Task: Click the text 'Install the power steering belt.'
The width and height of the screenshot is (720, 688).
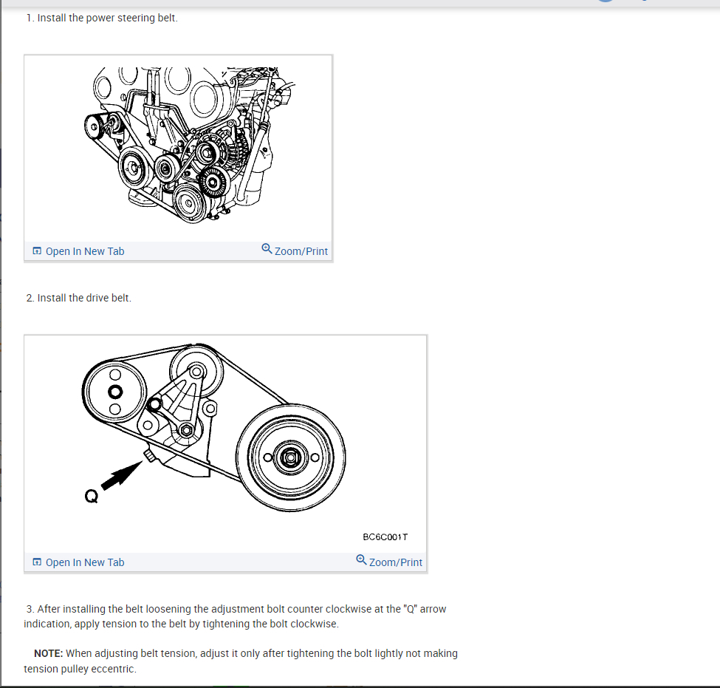Action: click(108, 18)
